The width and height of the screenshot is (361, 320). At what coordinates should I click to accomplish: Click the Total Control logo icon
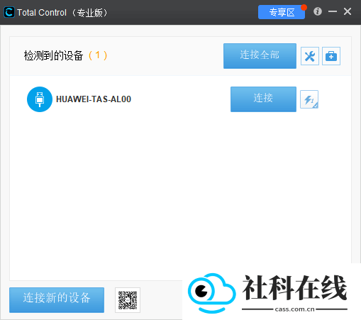coord(9,12)
